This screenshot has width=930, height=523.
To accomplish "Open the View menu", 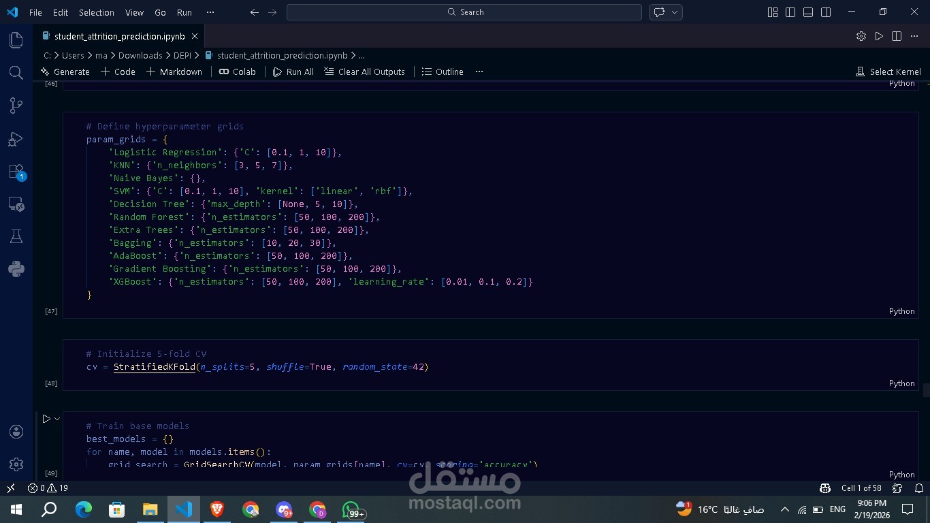I will coord(135,12).
